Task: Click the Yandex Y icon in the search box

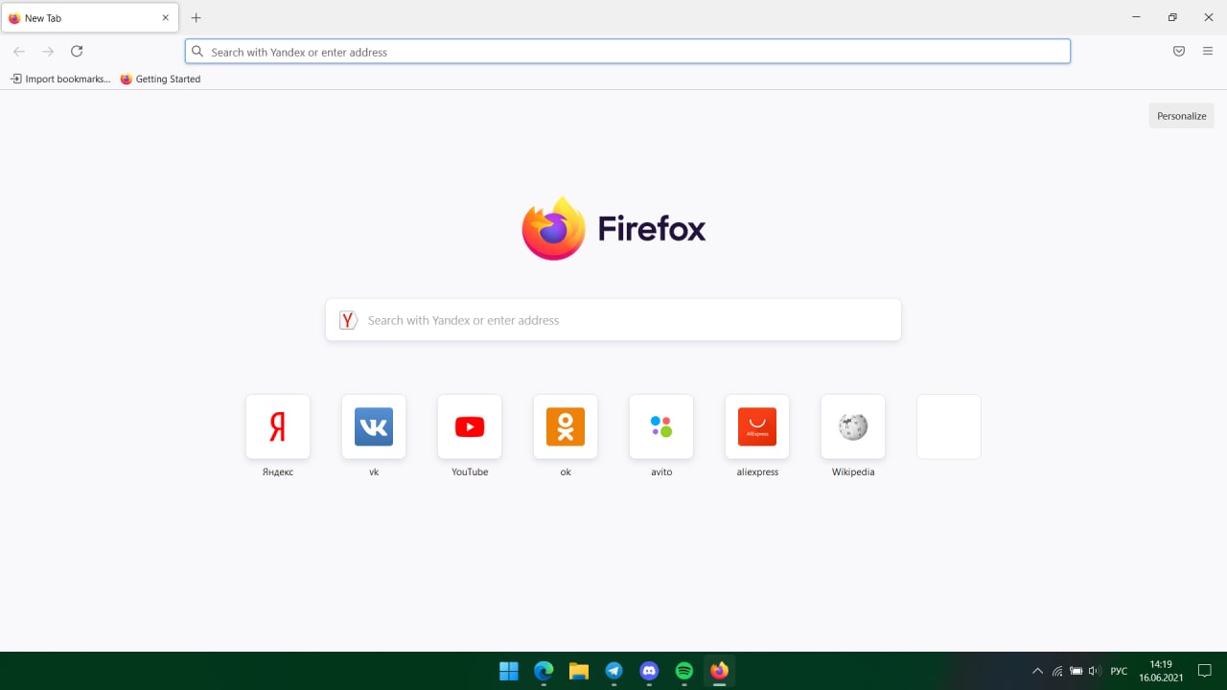Action: click(348, 320)
